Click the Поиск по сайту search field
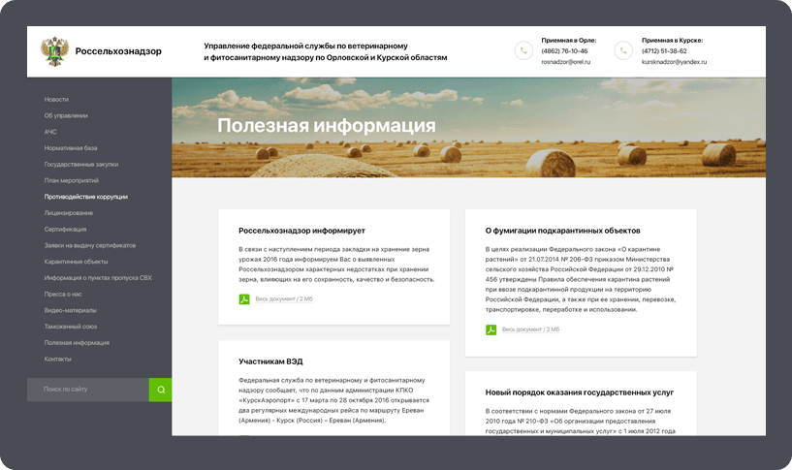792x470 pixels. pos(88,390)
